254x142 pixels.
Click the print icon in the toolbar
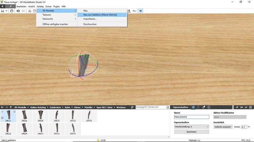tap(12, 11)
